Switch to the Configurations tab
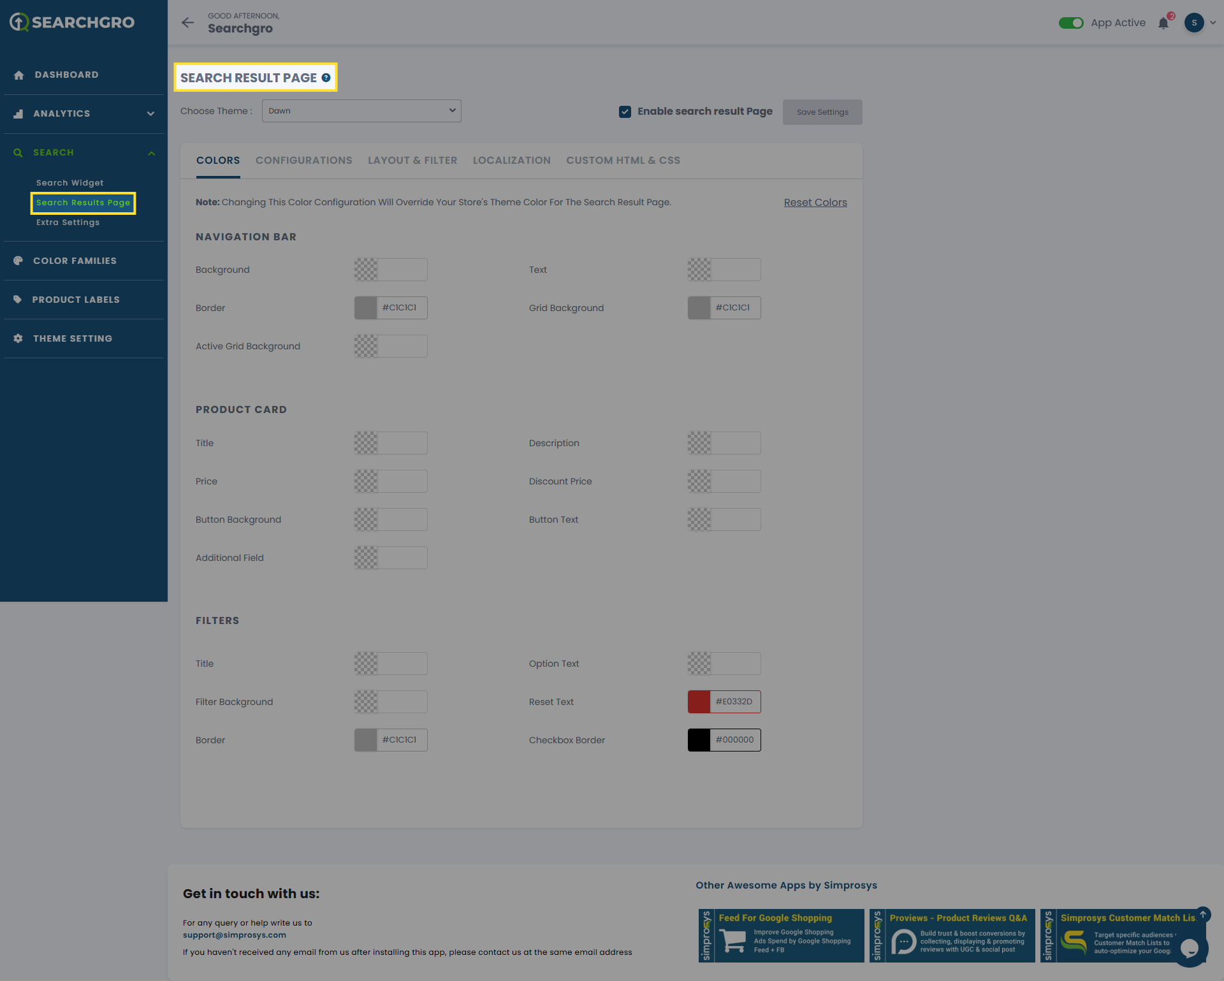 (303, 161)
